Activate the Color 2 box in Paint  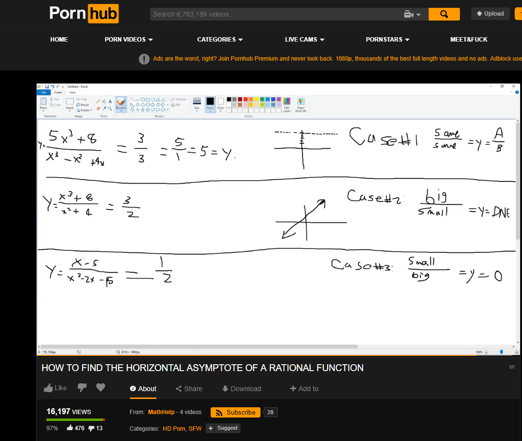[221, 104]
